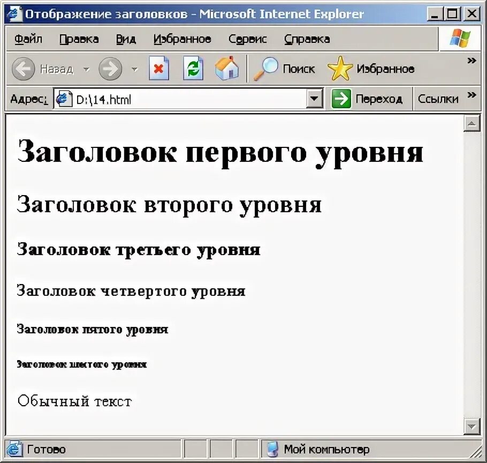Click the Мой компьютер zone indicator in status bar
Viewport: 487px width, 463px height.
tap(273, 449)
